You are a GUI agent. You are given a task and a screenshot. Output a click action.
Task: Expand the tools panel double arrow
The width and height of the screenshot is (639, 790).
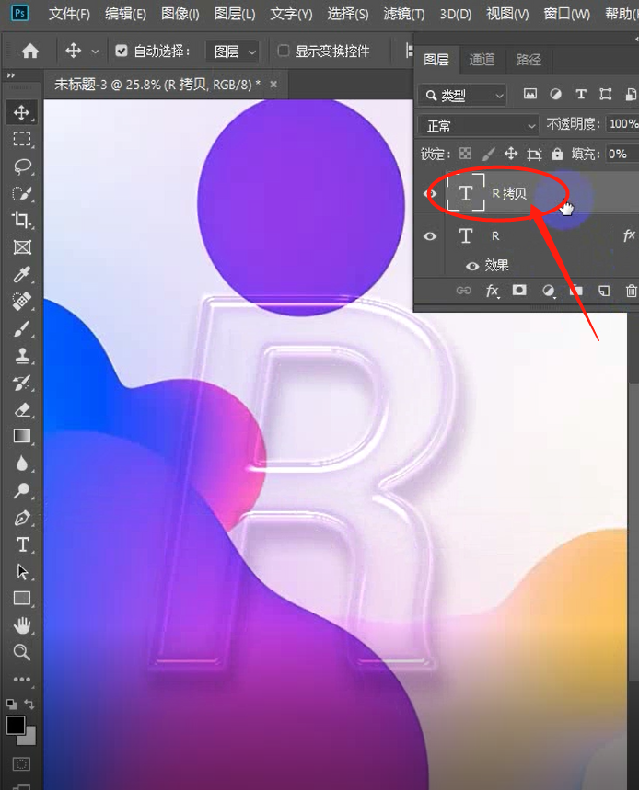point(11,75)
